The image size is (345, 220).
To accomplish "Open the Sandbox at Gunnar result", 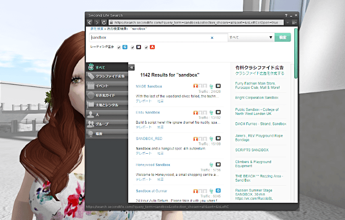I will click(151, 191).
